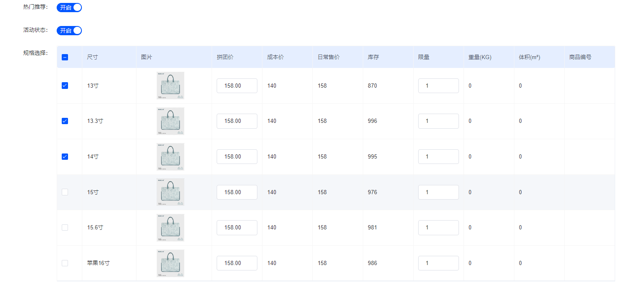
Task: Click the stock value 986
Action: coord(372,263)
